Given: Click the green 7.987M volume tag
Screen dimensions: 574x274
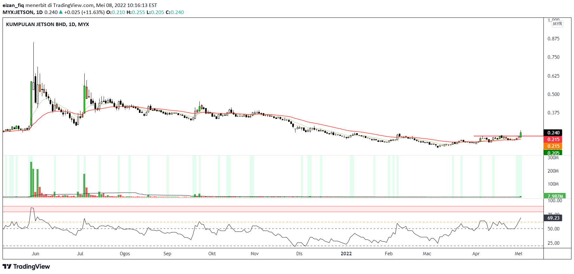Looking at the screenshot, I should [x=554, y=196].
